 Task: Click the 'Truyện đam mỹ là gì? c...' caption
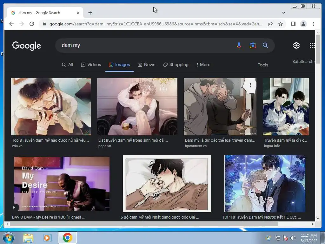pos(285,140)
